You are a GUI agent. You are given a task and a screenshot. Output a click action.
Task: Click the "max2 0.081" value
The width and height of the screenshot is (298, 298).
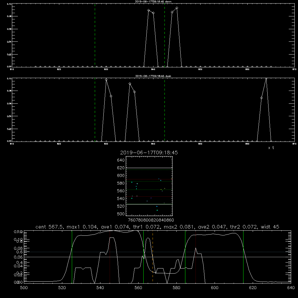[179, 227]
